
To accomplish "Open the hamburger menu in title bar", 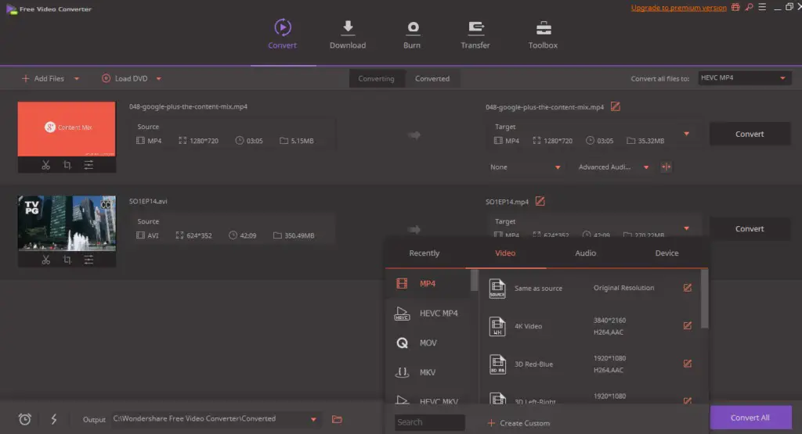I will (762, 7).
